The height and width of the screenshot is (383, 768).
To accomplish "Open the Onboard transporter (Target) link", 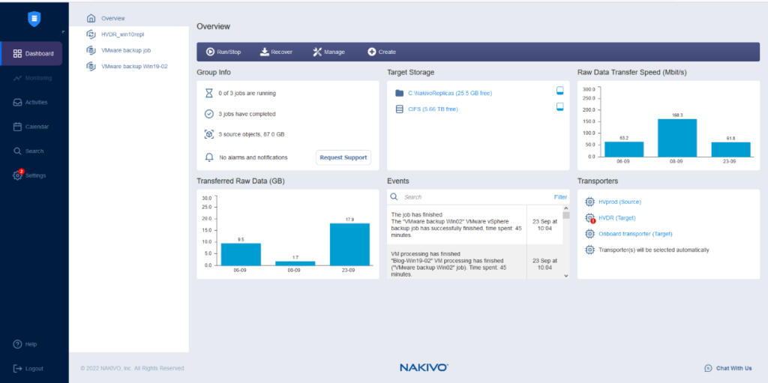I will point(635,234).
